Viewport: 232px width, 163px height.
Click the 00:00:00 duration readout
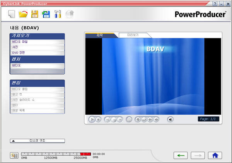point(99,154)
